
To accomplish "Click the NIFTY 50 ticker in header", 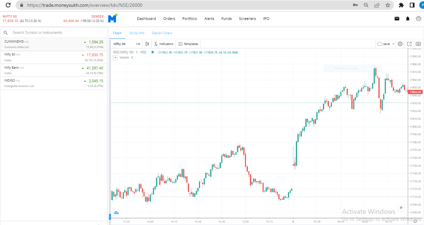I will point(22,19).
